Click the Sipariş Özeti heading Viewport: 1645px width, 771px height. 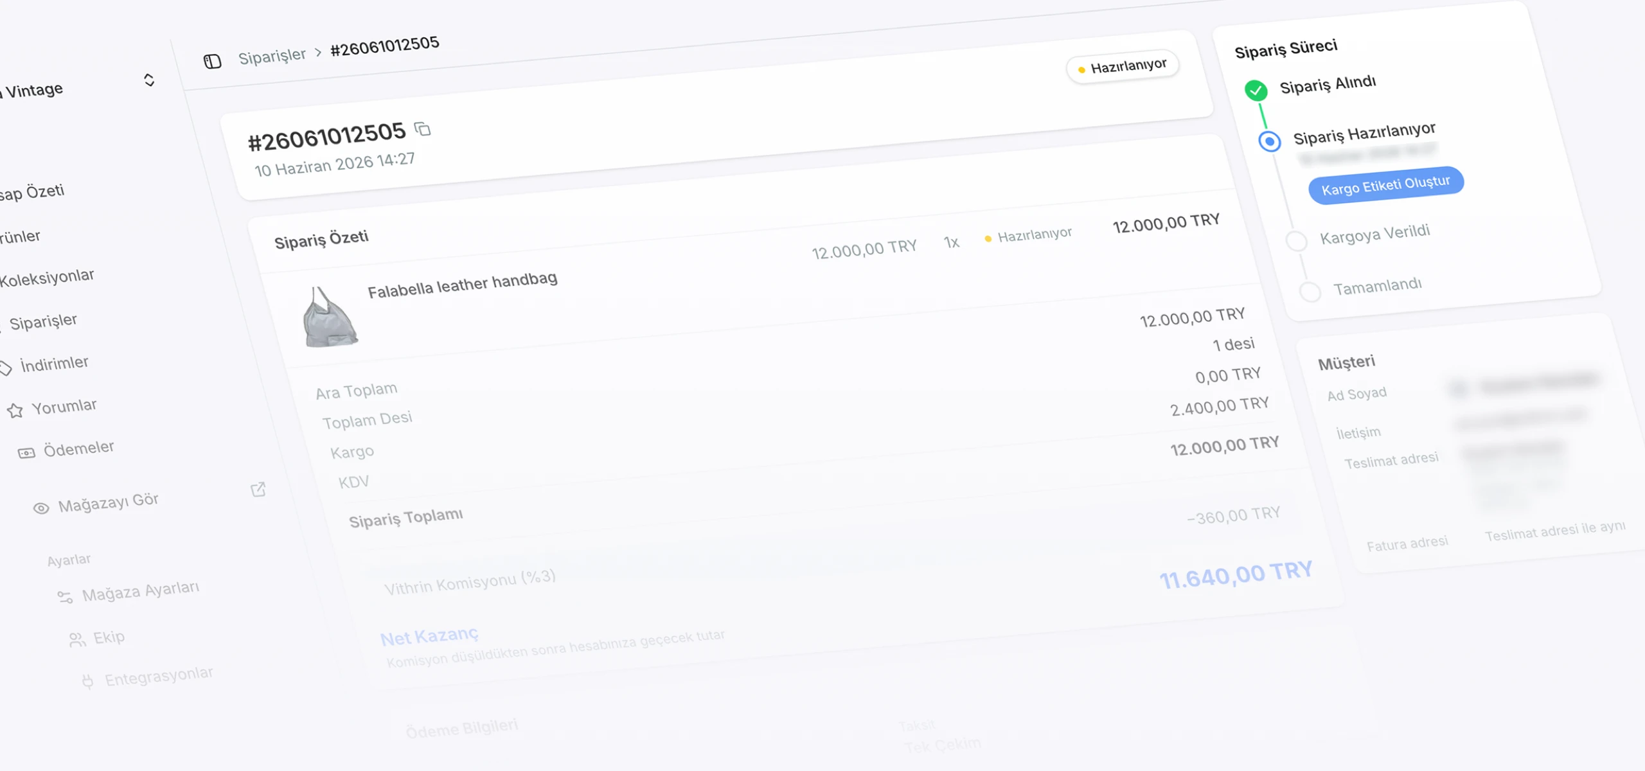point(321,239)
